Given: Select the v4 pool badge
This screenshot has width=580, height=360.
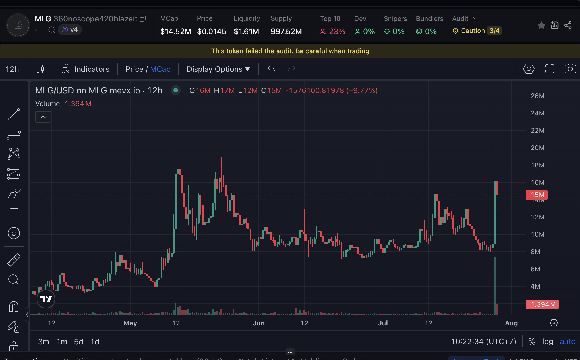Looking at the screenshot, I should [x=70, y=30].
